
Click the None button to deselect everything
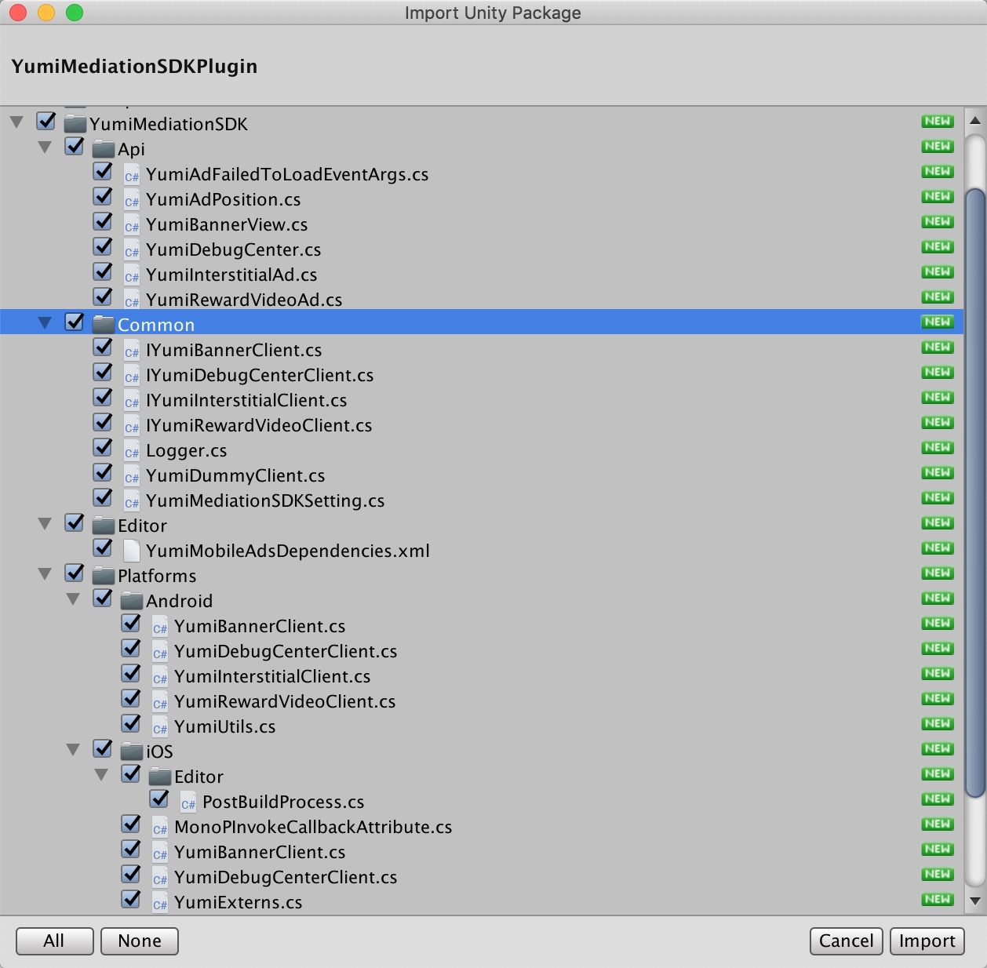click(x=140, y=941)
